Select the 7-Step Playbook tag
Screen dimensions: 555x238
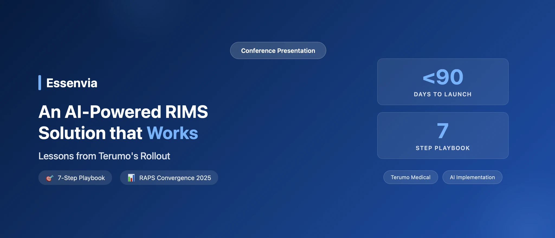tap(75, 178)
